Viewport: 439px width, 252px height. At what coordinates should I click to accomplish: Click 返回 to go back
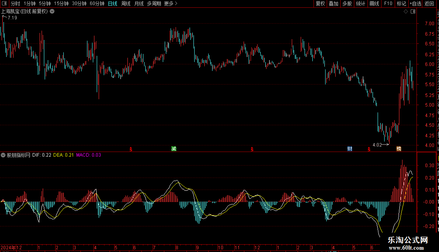coord(429,3)
